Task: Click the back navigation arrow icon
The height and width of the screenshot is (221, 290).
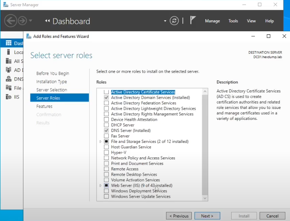Action: (x=11, y=21)
